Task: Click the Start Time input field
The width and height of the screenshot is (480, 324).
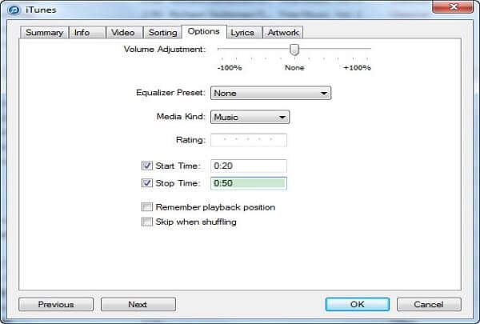Action: pos(249,166)
